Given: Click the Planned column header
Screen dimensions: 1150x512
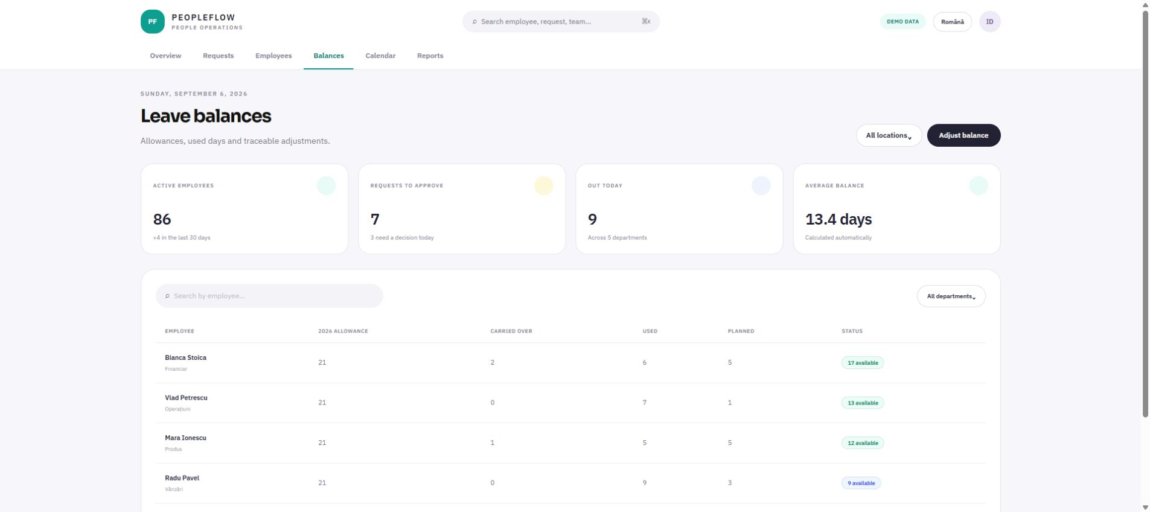Looking at the screenshot, I should tap(741, 331).
